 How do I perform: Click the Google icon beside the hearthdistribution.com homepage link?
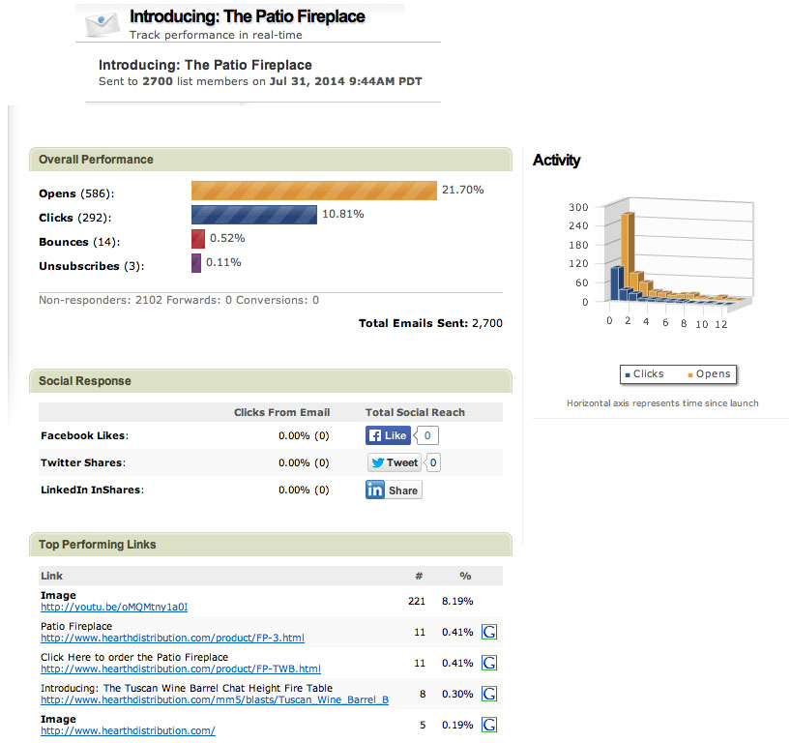tap(489, 725)
